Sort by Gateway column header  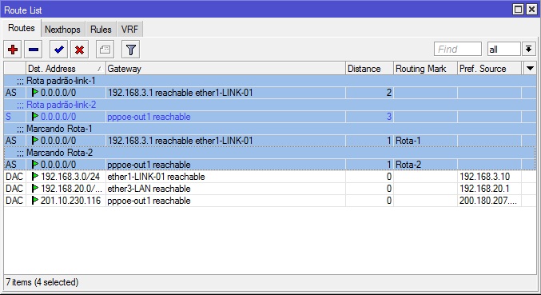pyautogui.click(x=225, y=68)
